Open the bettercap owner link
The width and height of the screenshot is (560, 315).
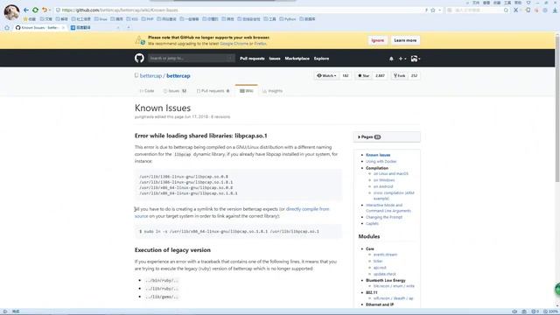pyautogui.click(x=150, y=76)
